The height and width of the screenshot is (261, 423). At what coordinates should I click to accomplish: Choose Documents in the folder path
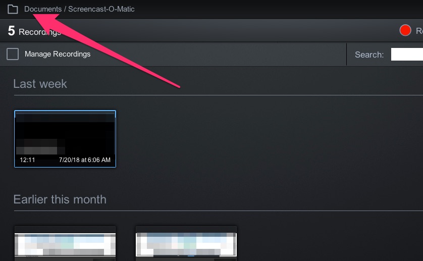point(43,9)
